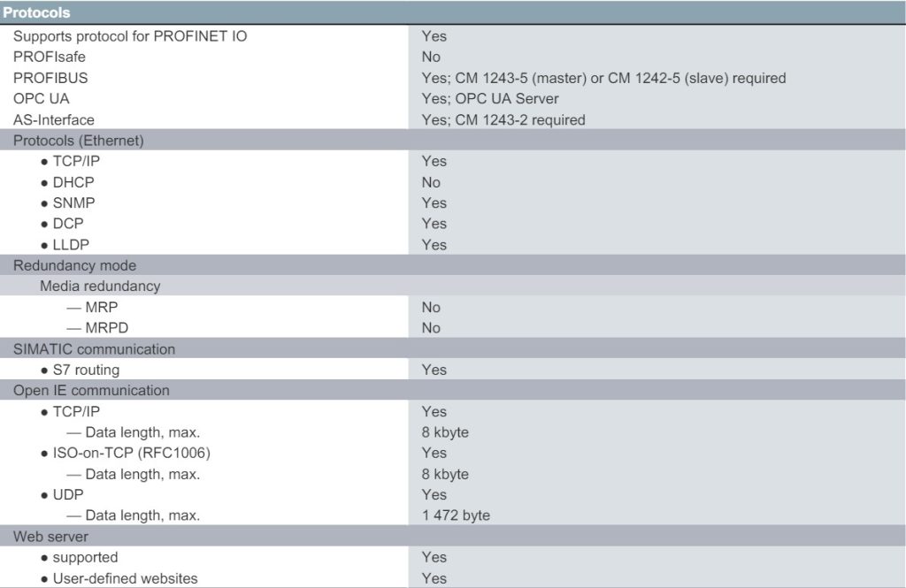Select the LLDP bullet item
The image size is (906, 588).
click(65, 245)
